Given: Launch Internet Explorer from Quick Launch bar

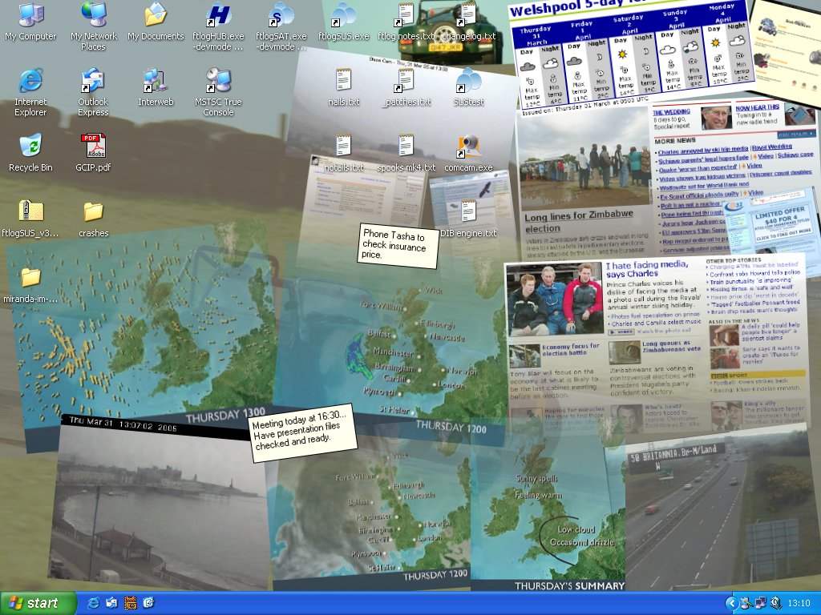Looking at the screenshot, I should coord(93,603).
